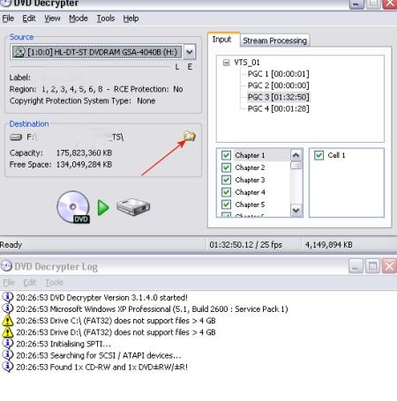This screenshot has width=397, height=401.
Task: Click Free Space value '134,049,284 KB'
Action: click(84, 165)
